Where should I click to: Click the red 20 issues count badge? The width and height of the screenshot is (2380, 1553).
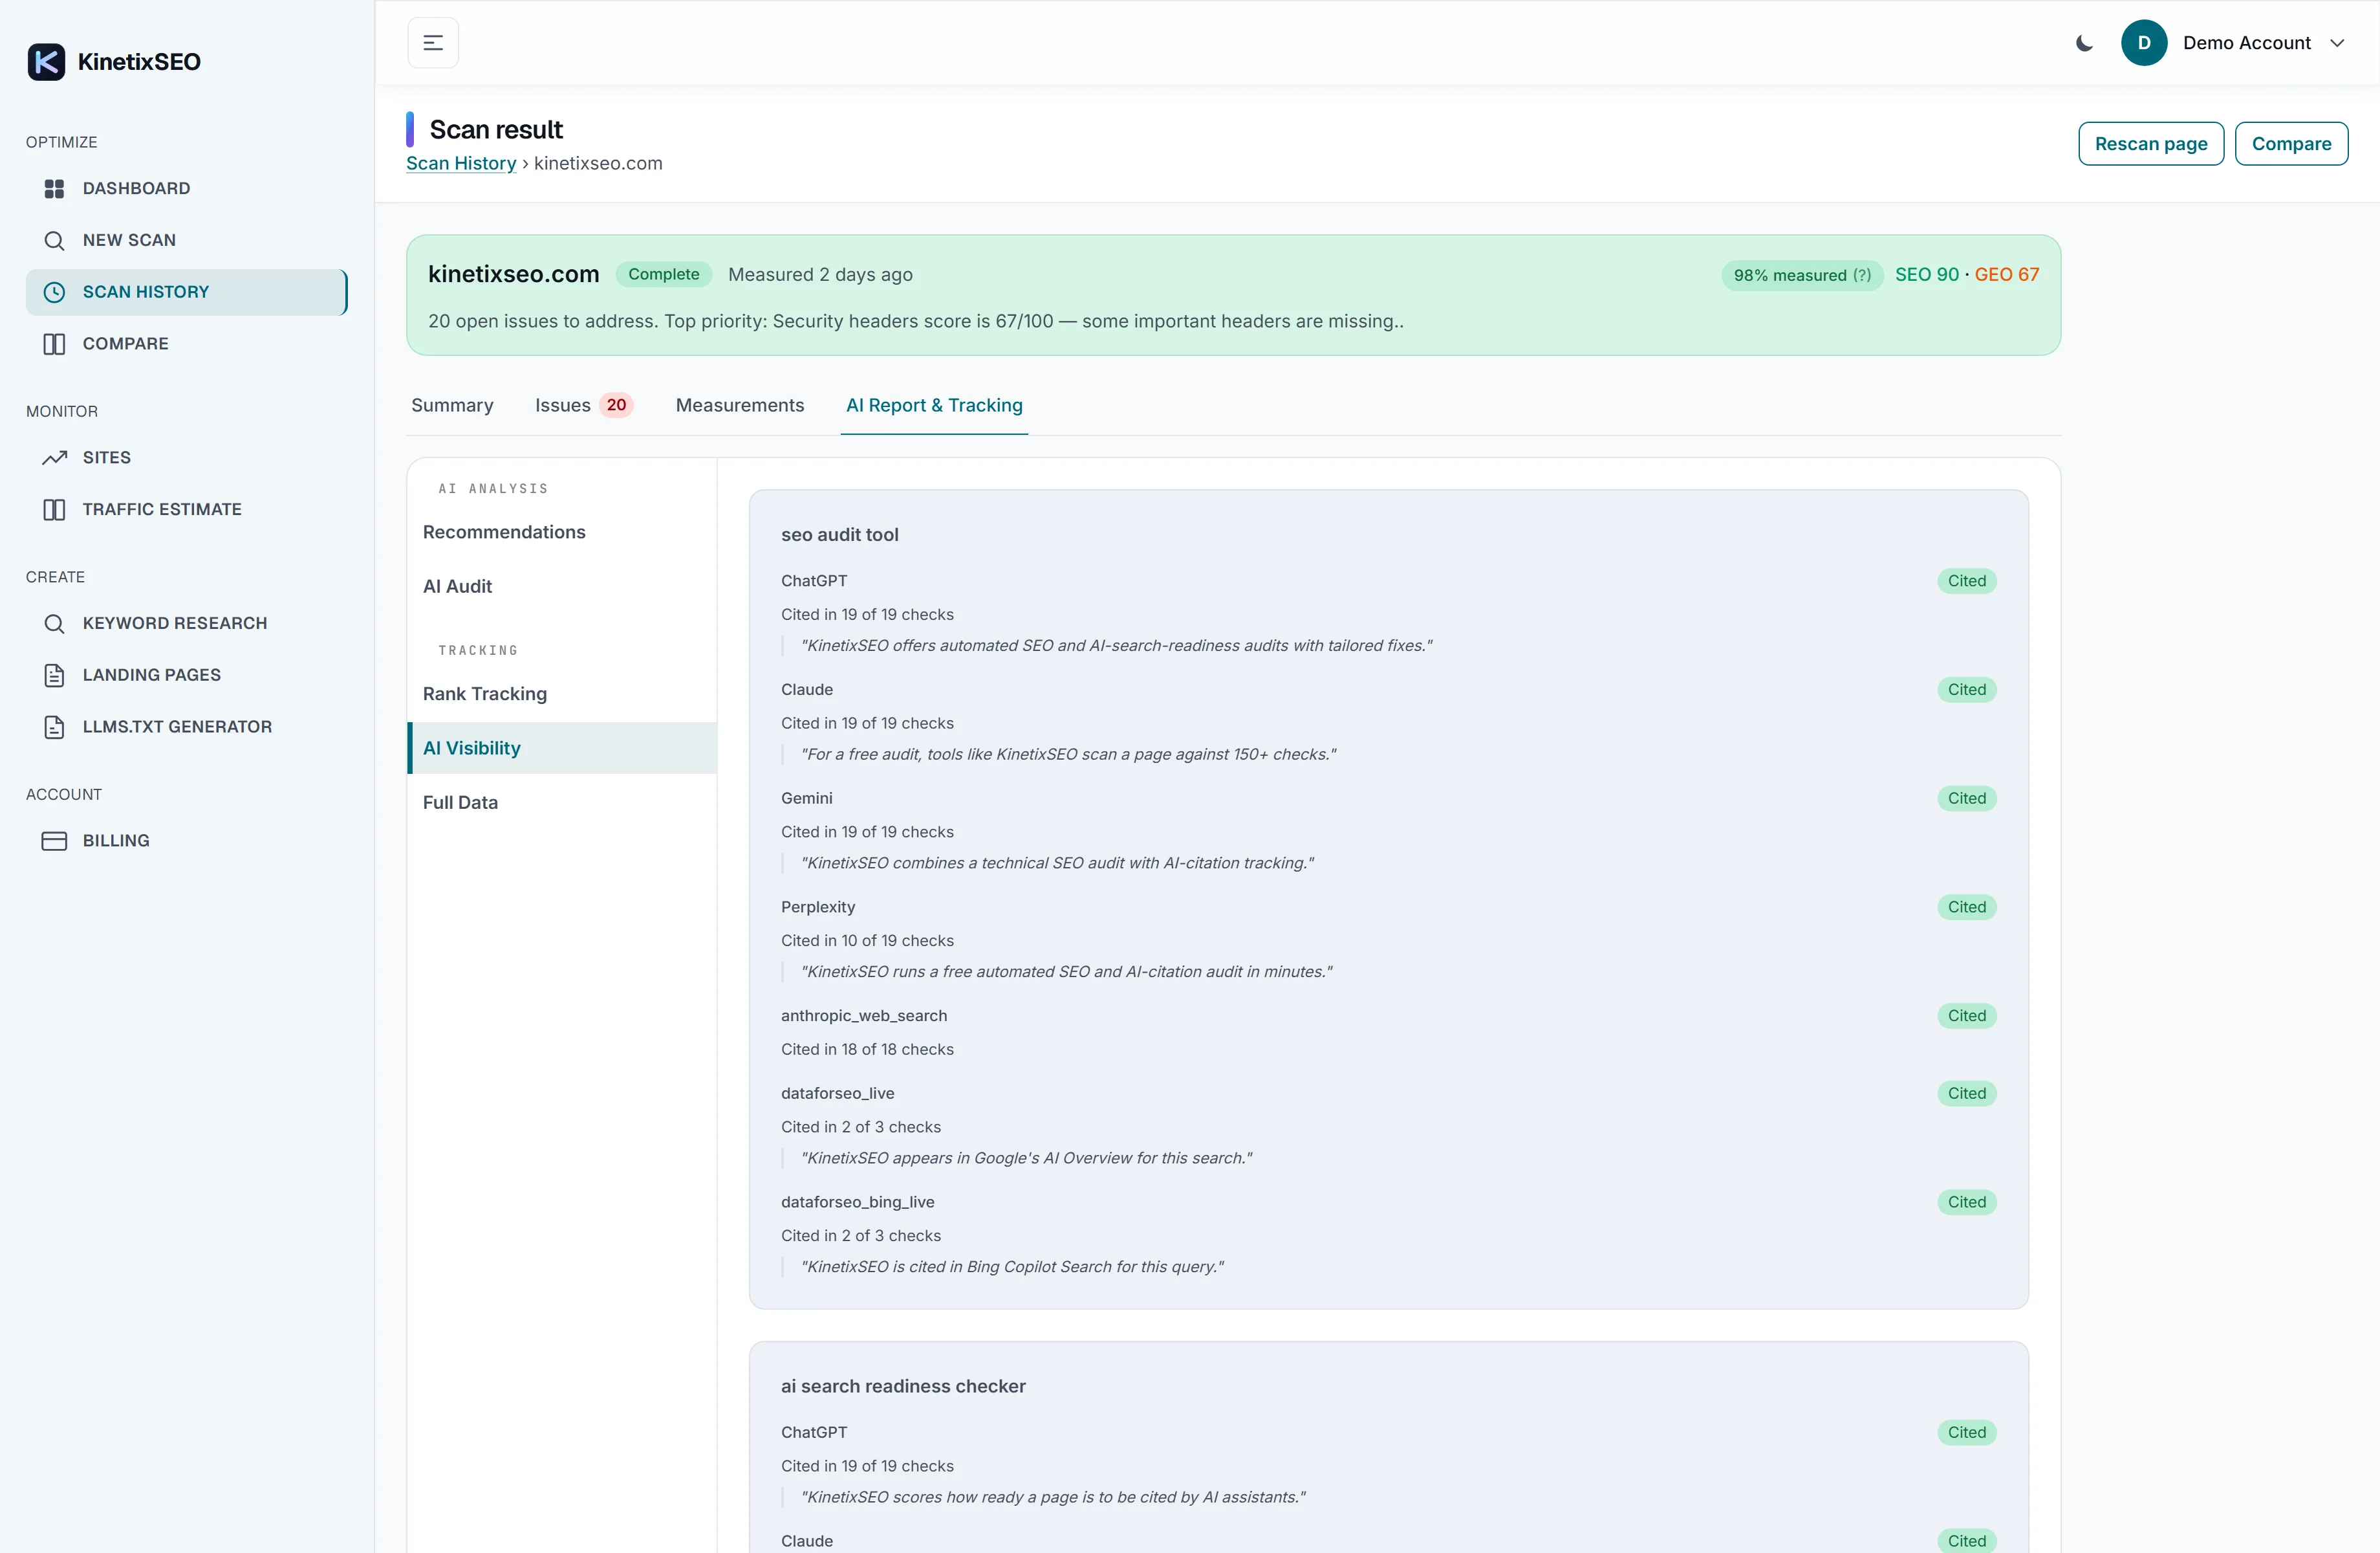(616, 405)
